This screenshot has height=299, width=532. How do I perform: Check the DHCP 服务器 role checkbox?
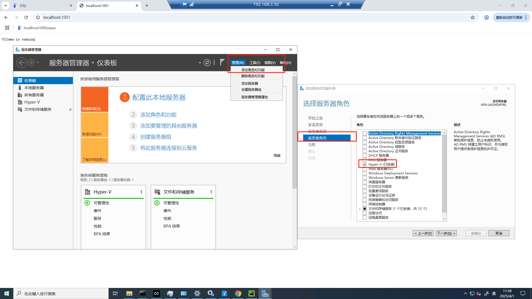coord(365,156)
